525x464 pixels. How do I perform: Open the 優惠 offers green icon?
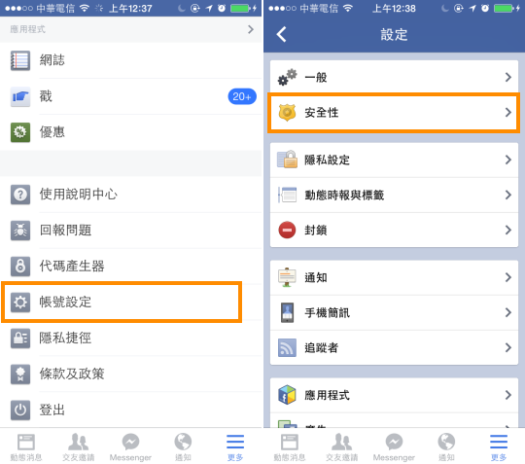pos(20,132)
